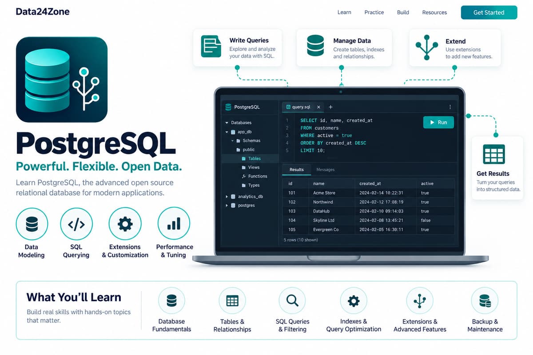This screenshot has width=533, height=355.
Task: Click the Extensions & Customization gear icon
Action: coord(125,225)
